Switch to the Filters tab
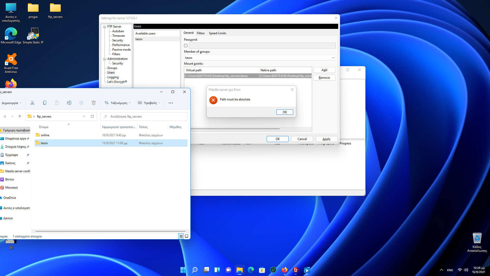490x276 pixels. (x=201, y=33)
